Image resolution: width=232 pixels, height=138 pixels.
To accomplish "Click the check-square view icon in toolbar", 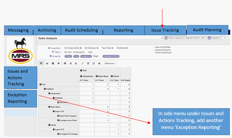I will [53, 64].
